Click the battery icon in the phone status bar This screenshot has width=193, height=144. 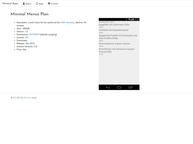point(133,19)
